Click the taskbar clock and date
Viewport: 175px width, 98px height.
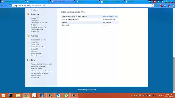[x=169, y=96]
